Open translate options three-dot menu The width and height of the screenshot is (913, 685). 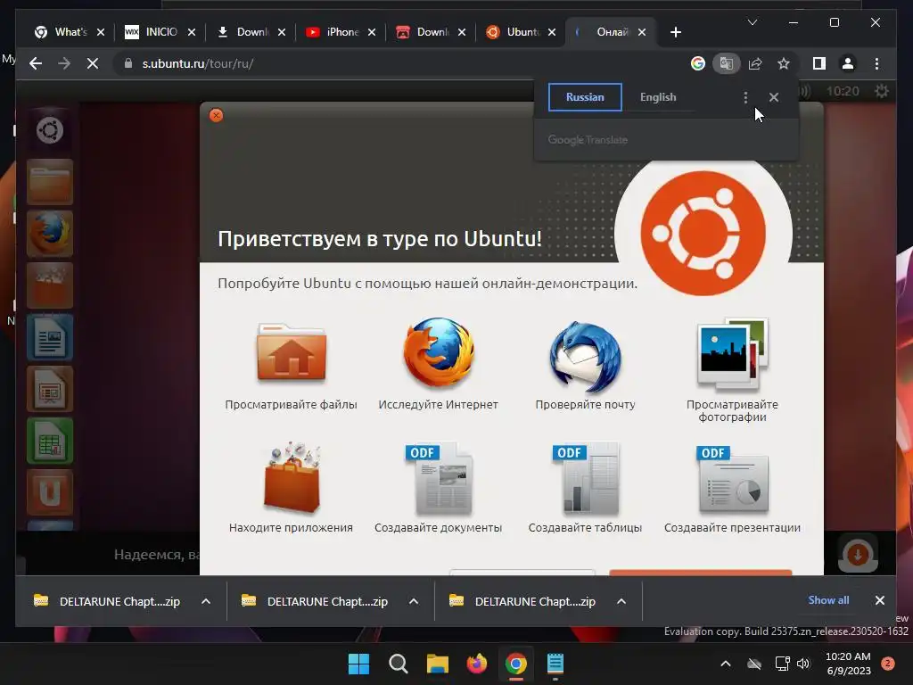coord(745,97)
